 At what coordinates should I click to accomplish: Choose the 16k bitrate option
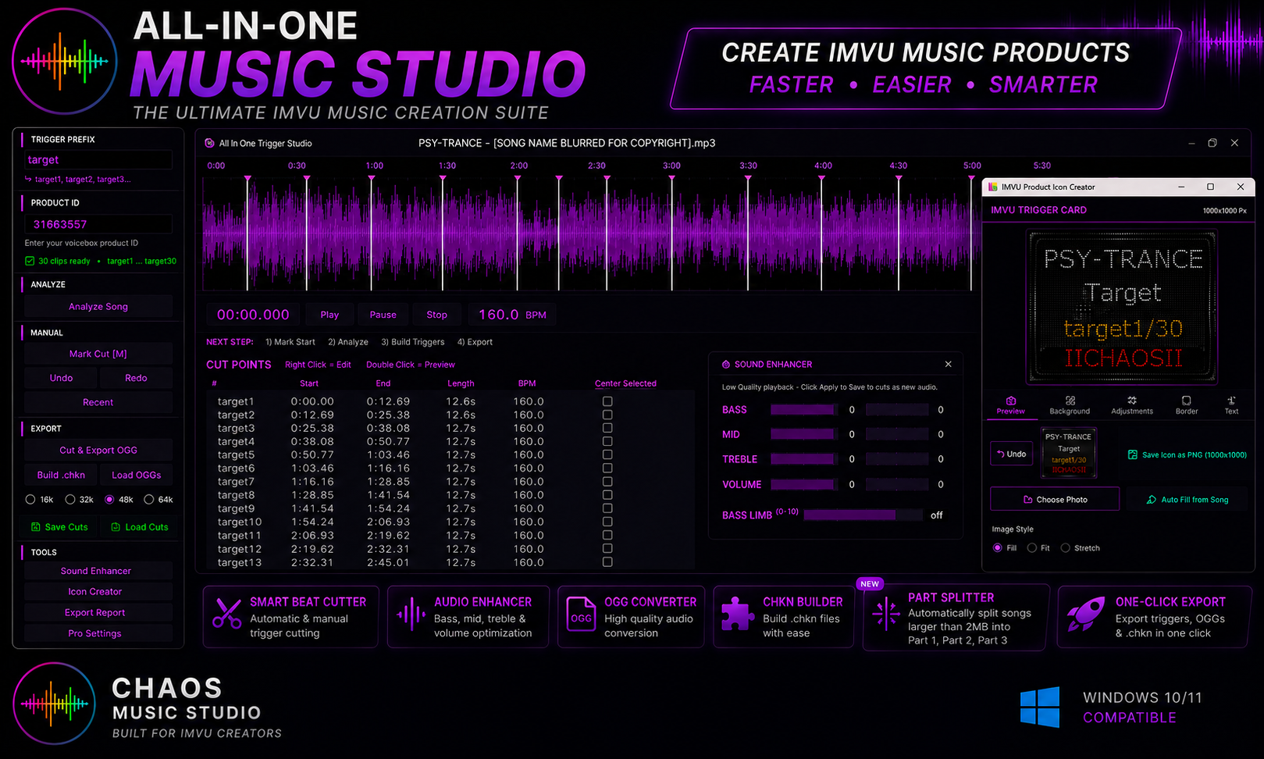[30, 500]
